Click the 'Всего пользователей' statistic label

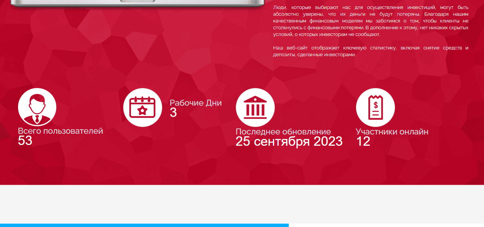tap(60, 131)
